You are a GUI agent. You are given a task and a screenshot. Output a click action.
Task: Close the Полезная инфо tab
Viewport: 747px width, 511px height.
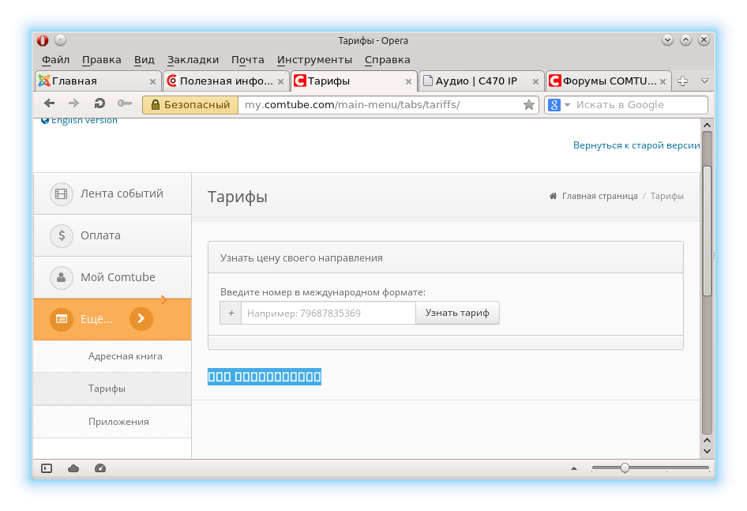(x=280, y=82)
